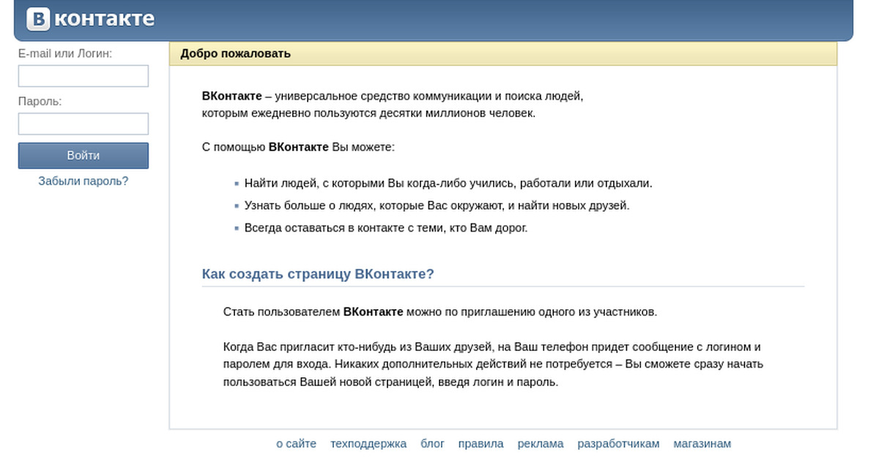Click the 'Пароль:' label
Image resolution: width=879 pixels, height=460 pixels.
[40, 101]
